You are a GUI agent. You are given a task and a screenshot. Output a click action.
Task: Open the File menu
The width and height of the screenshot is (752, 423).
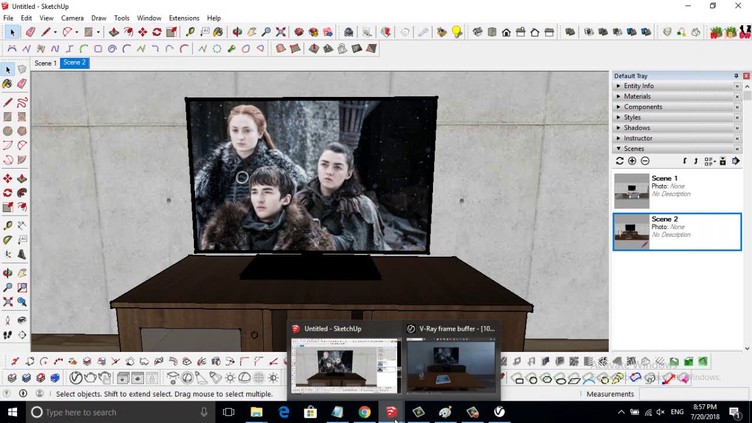coord(8,18)
